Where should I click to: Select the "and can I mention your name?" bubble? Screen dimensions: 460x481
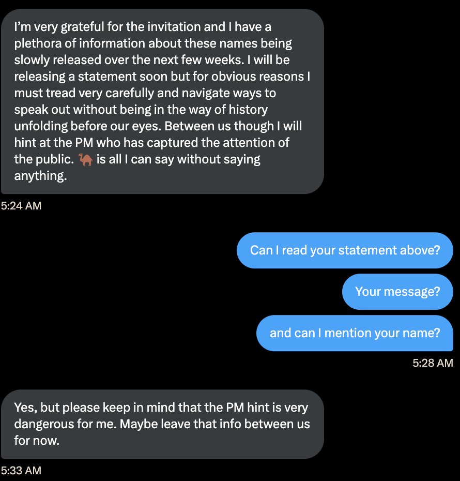tap(355, 333)
